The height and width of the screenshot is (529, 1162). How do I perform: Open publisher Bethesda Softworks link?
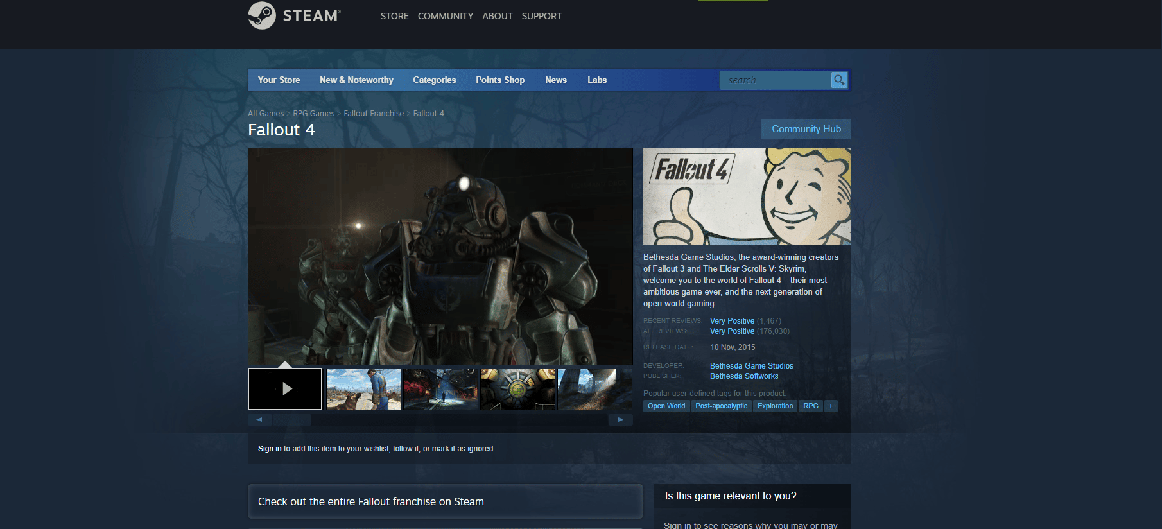[744, 376]
